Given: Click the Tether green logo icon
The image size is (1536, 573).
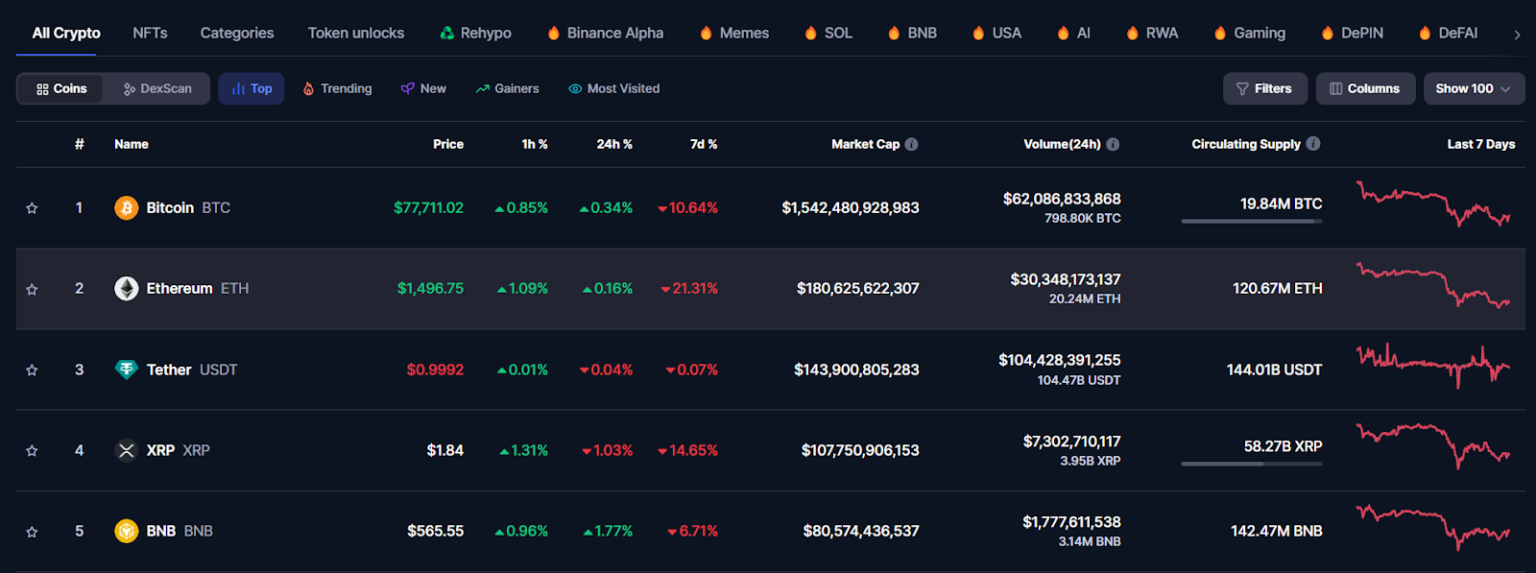Looking at the screenshot, I should (127, 370).
